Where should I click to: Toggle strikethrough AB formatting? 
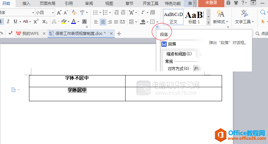click(x=25, y=22)
